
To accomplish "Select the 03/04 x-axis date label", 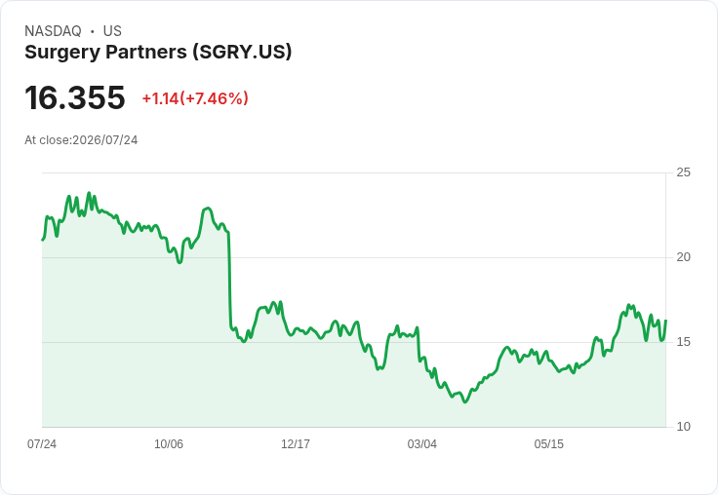I will (x=421, y=443).
